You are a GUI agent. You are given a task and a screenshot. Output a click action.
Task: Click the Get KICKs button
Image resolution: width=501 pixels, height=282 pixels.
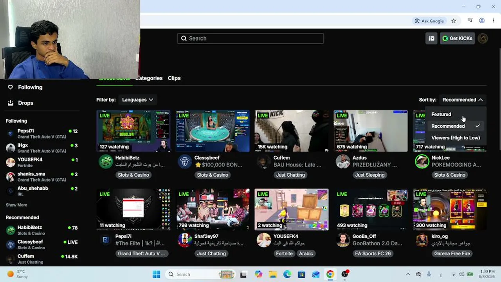(457, 38)
